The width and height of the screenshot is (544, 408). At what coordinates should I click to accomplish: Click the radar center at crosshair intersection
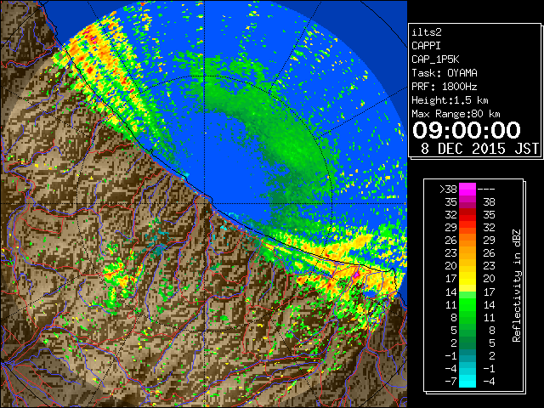click(x=204, y=204)
